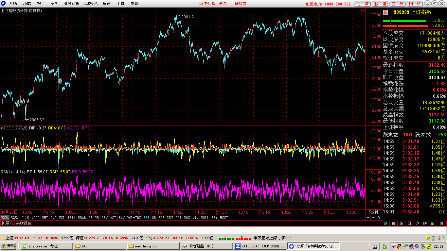Switch indicator to BRAR
447x251 pixels.
click(82, 218)
